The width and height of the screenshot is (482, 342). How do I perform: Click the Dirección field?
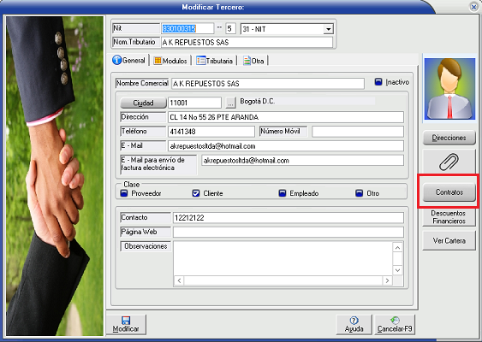point(286,117)
